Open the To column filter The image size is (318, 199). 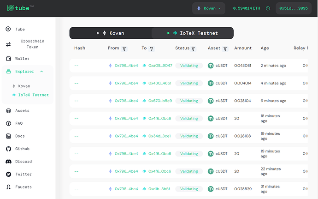click(152, 49)
